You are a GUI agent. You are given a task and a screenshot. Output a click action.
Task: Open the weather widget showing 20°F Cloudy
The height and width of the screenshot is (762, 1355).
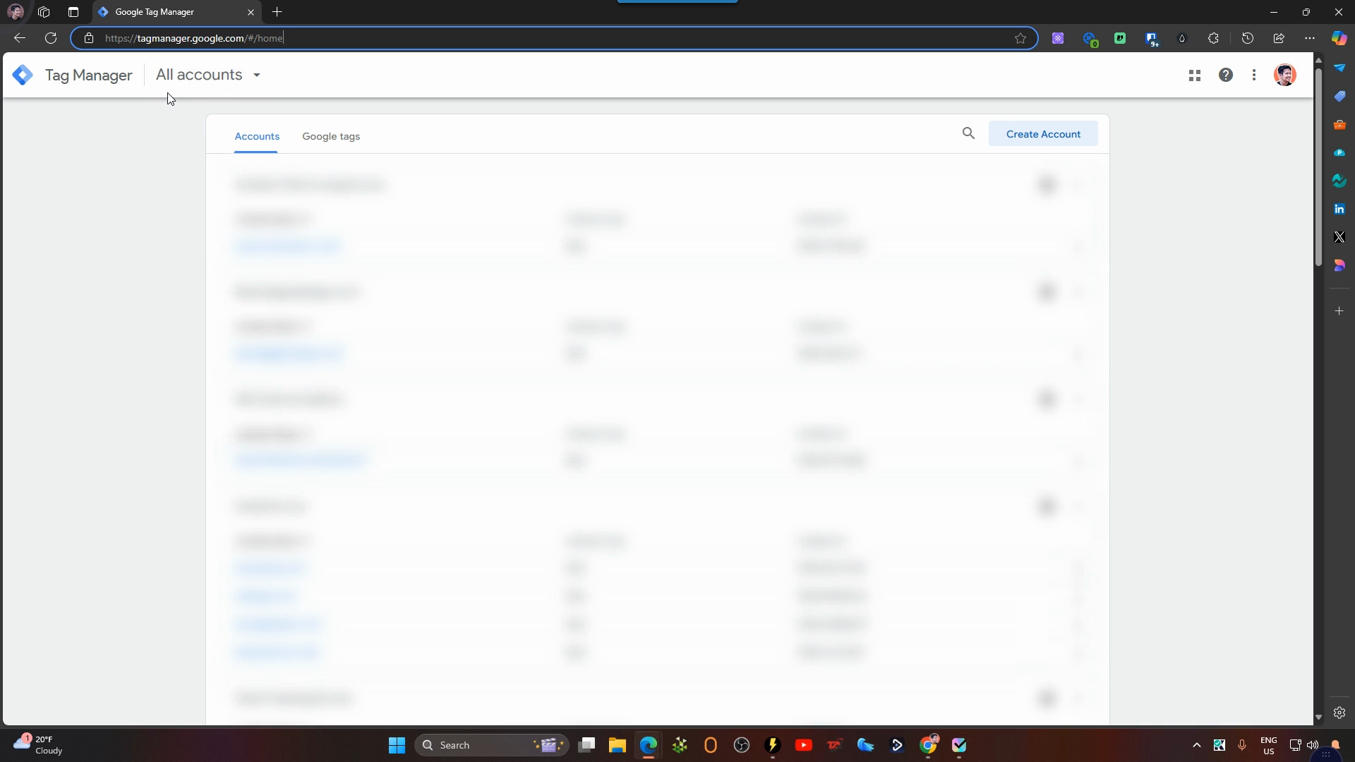pyautogui.click(x=39, y=745)
